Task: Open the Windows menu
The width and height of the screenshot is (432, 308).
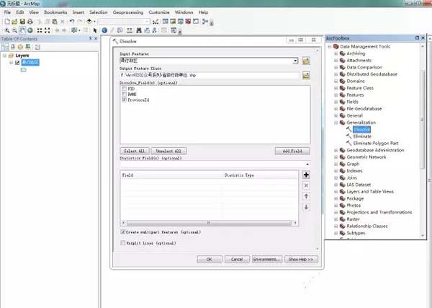Action: (184, 12)
